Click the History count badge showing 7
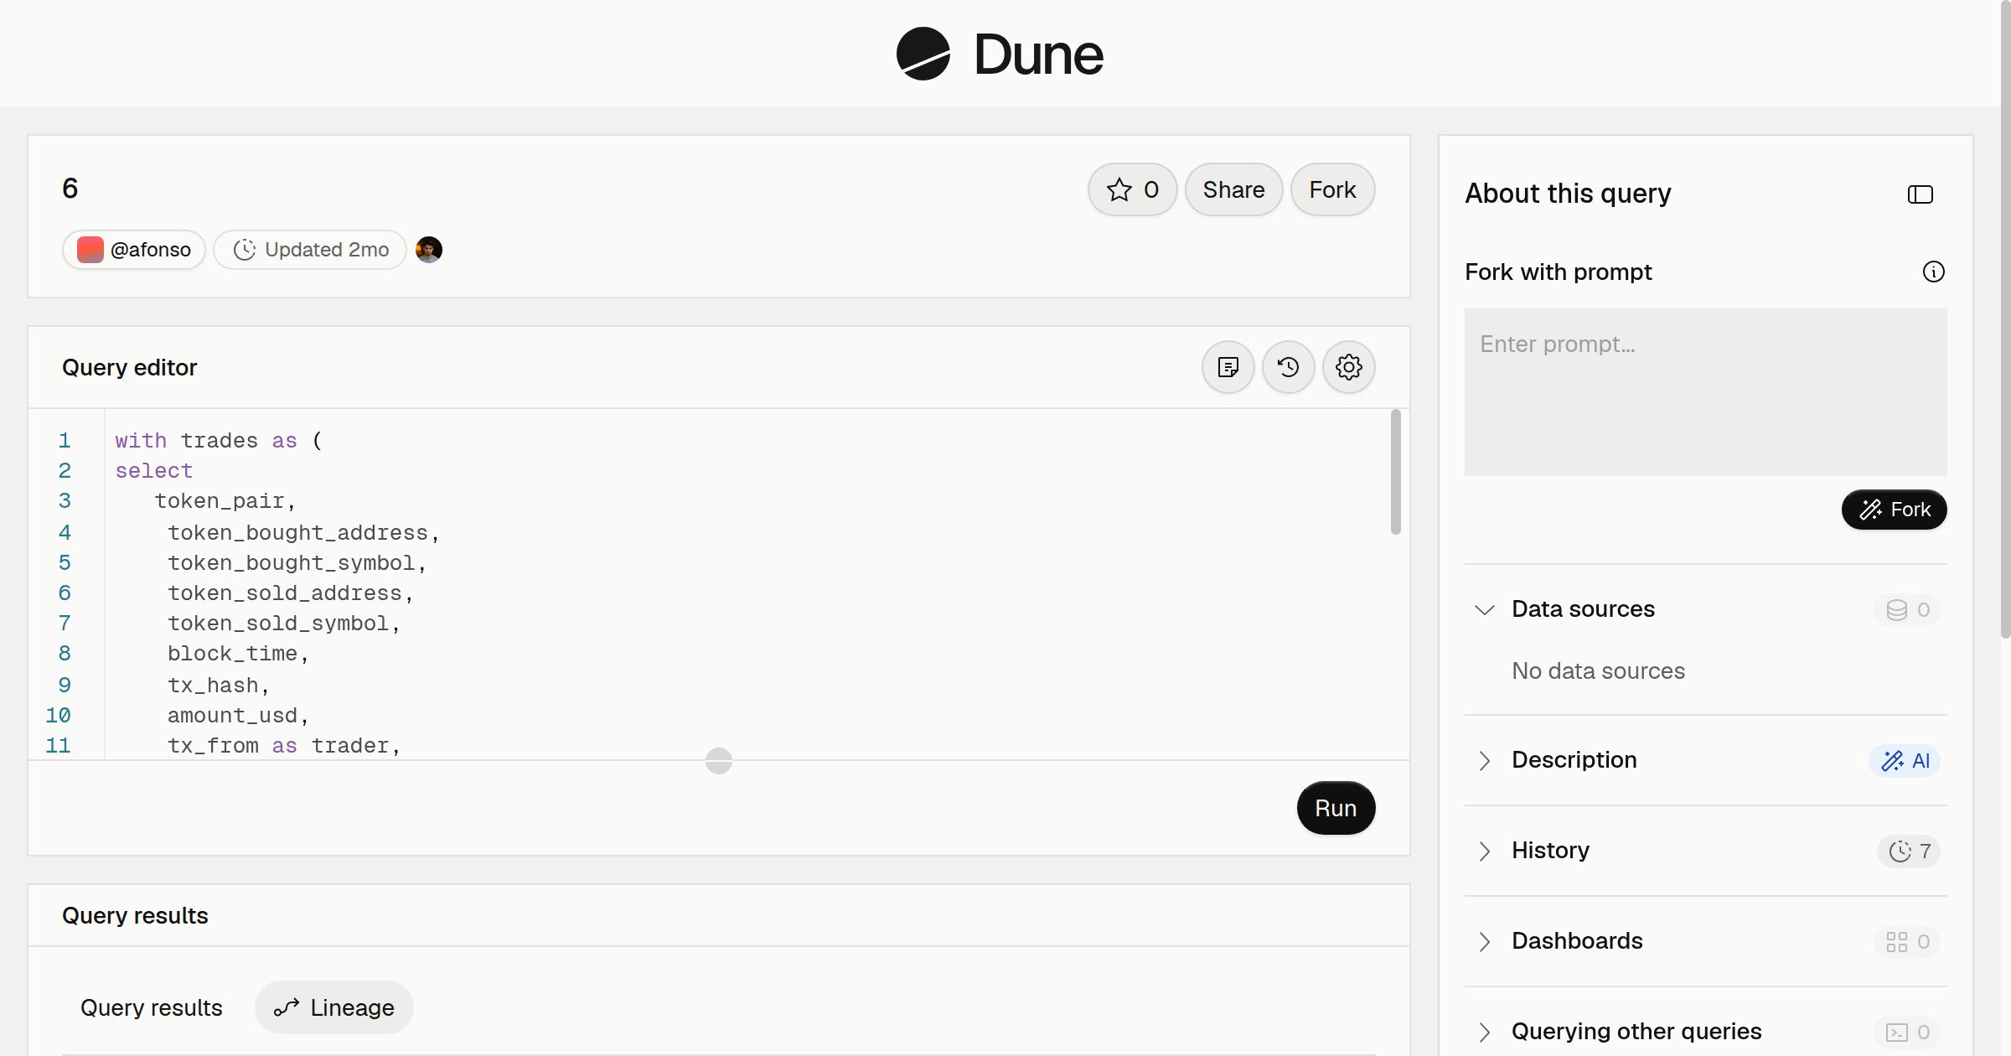 point(1909,851)
